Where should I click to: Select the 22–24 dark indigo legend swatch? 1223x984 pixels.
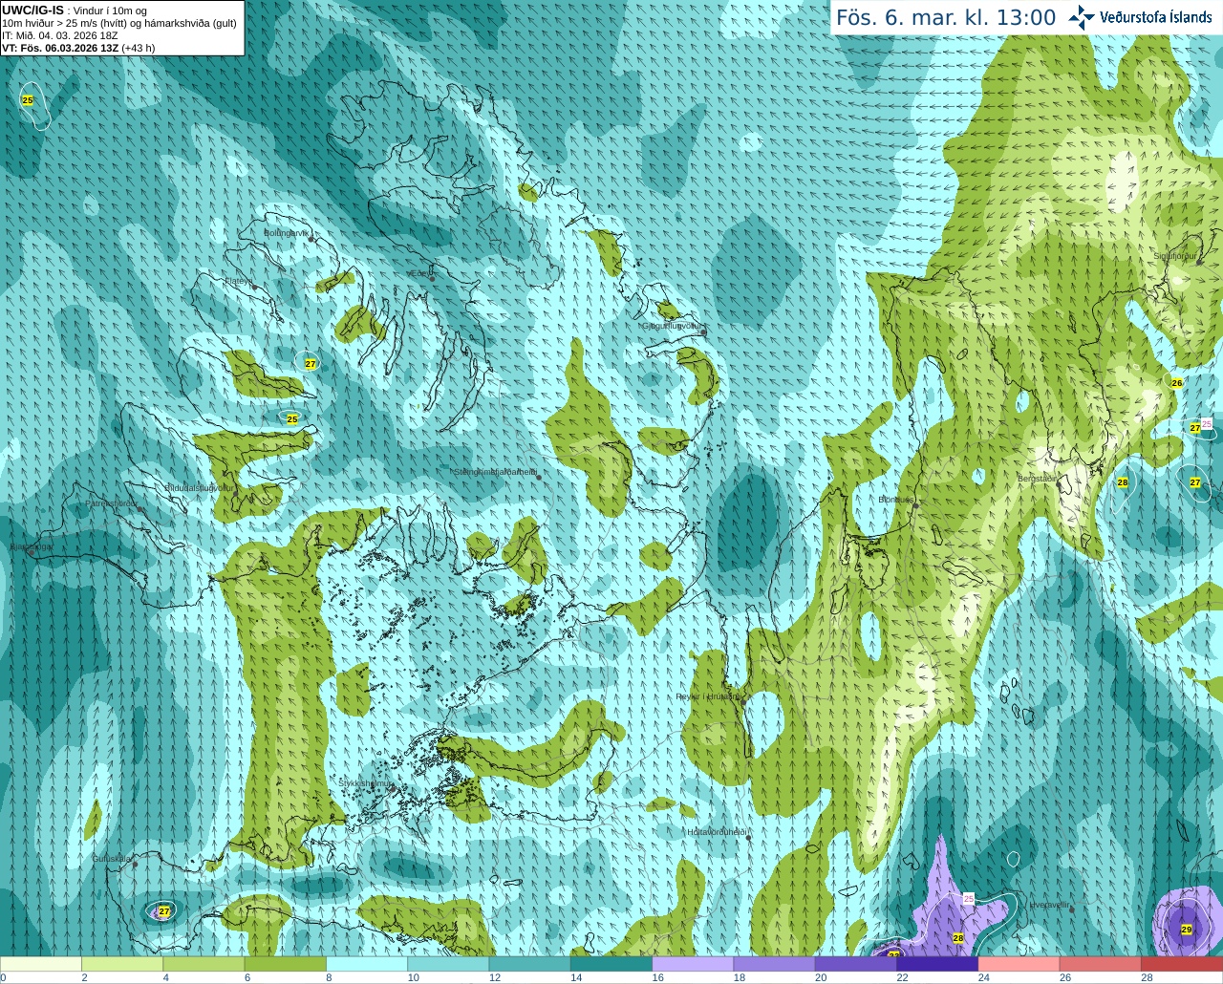(x=937, y=964)
